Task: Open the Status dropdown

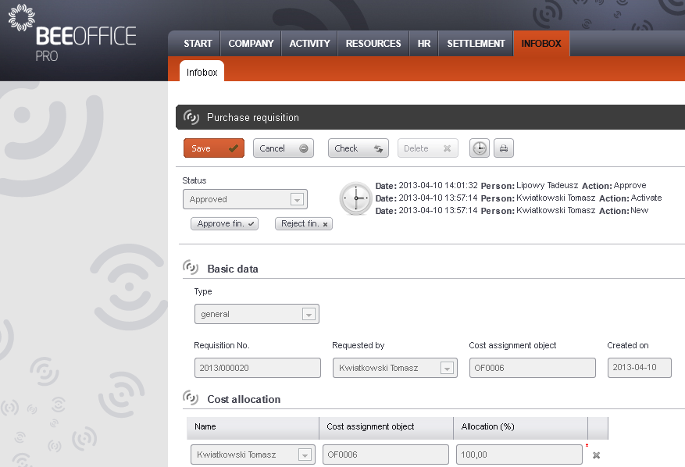Action: click(x=296, y=199)
